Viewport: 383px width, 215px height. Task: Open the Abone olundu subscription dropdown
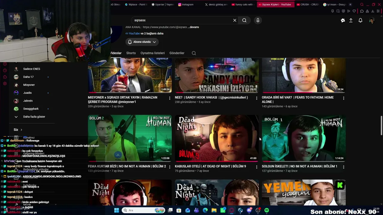pyautogui.click(x=142, y=42)
